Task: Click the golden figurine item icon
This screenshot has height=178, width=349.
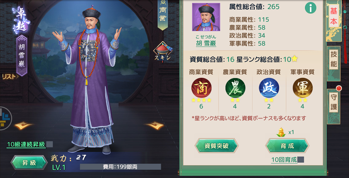Action: (x=282, y=132)
